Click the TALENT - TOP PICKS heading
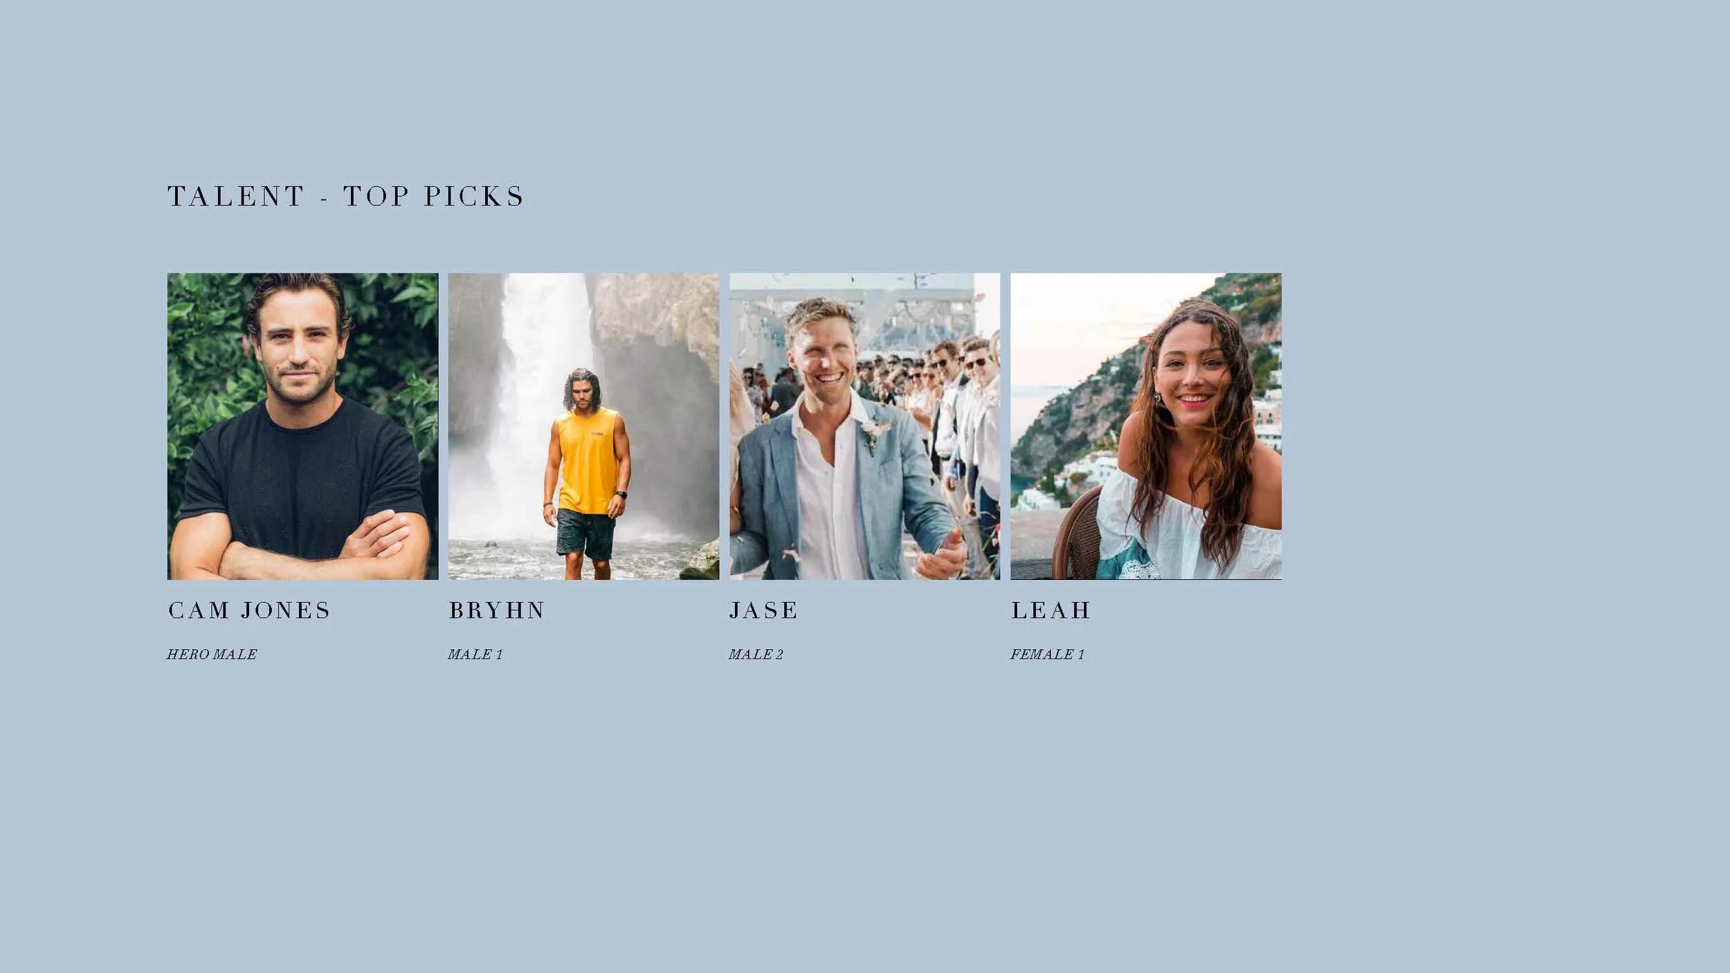The width and height of the screenshot is (1730, 973). point(345,197)
